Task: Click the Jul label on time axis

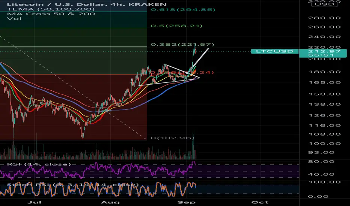Action: point(34,202)
